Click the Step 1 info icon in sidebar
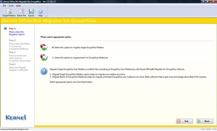Screen dimensions: 217x131 coord(5,28)
